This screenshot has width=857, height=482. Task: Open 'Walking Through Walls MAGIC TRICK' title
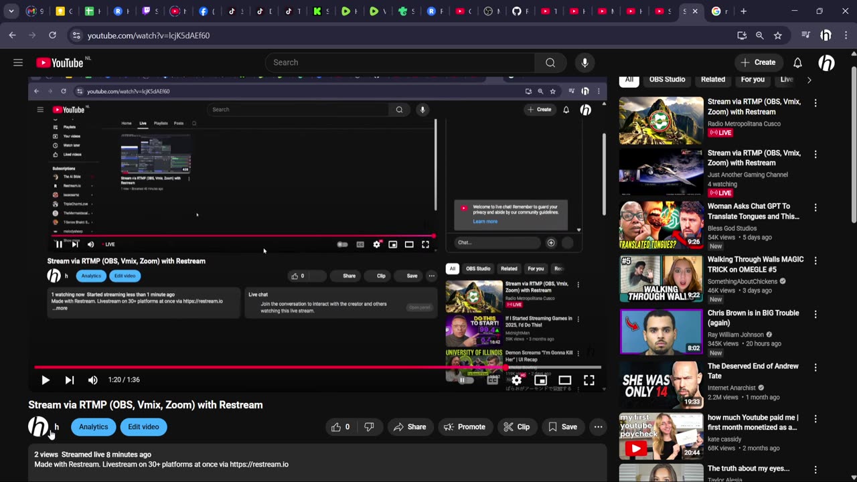click(756, 264)
